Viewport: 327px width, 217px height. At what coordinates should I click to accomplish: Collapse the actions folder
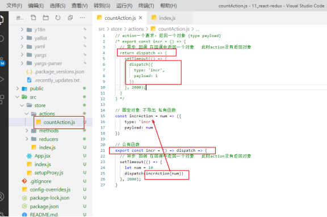coord(51,113)
